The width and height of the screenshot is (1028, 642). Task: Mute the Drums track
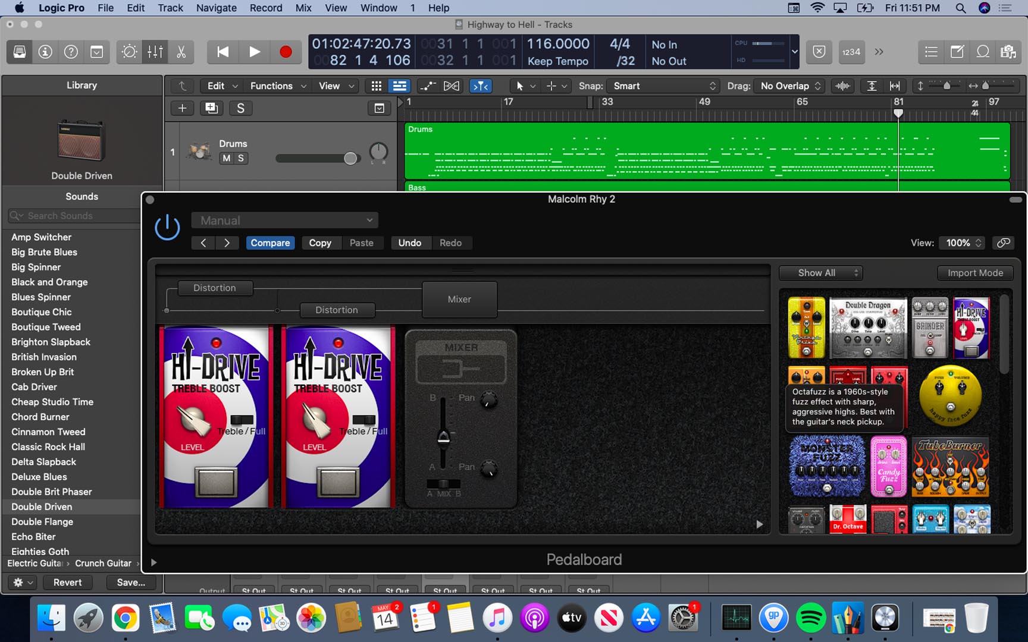coord(226,158)
